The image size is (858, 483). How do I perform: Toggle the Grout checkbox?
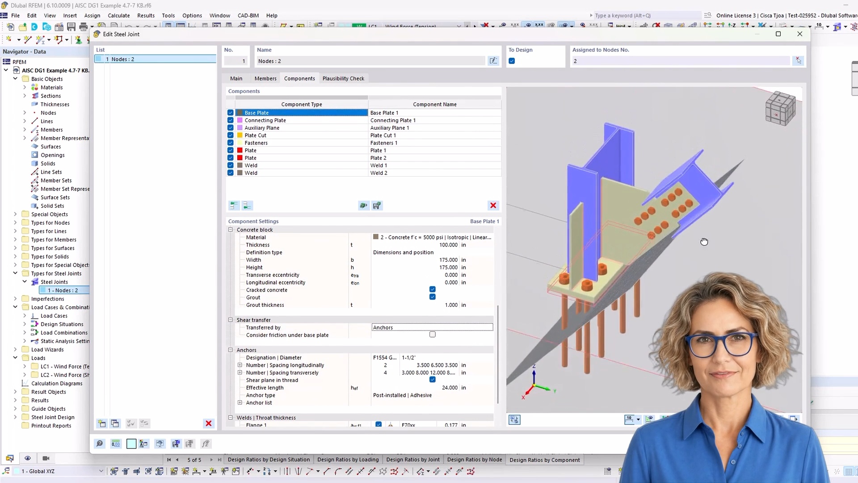coord(432,297)
